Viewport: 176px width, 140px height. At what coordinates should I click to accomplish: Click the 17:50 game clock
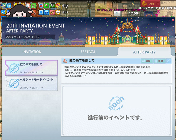(x=133, y=13)
